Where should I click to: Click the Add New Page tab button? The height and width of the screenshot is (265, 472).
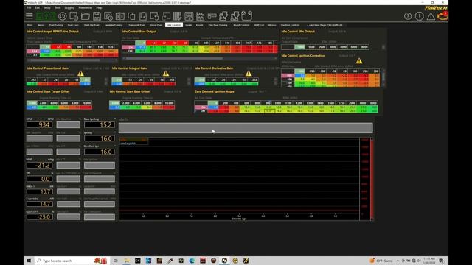324,25
